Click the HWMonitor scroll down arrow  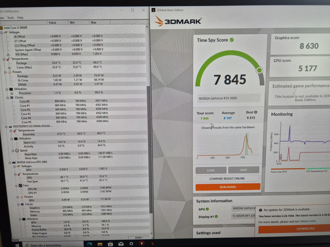[151, 233]
